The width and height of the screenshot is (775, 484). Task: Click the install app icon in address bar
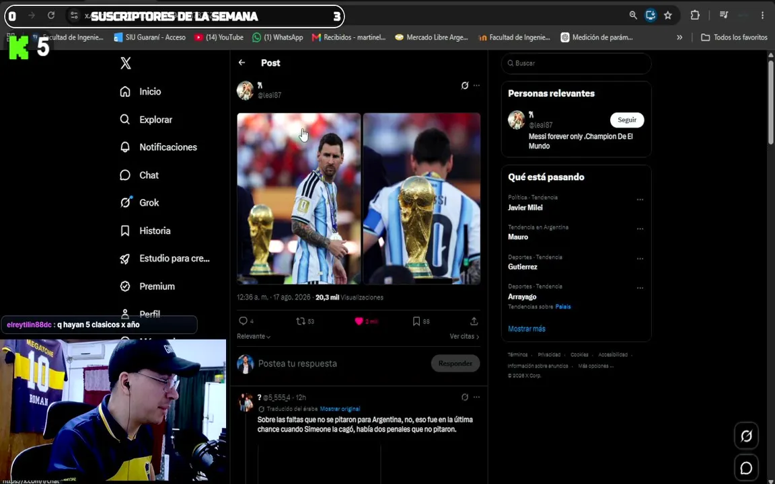(651, 15)
